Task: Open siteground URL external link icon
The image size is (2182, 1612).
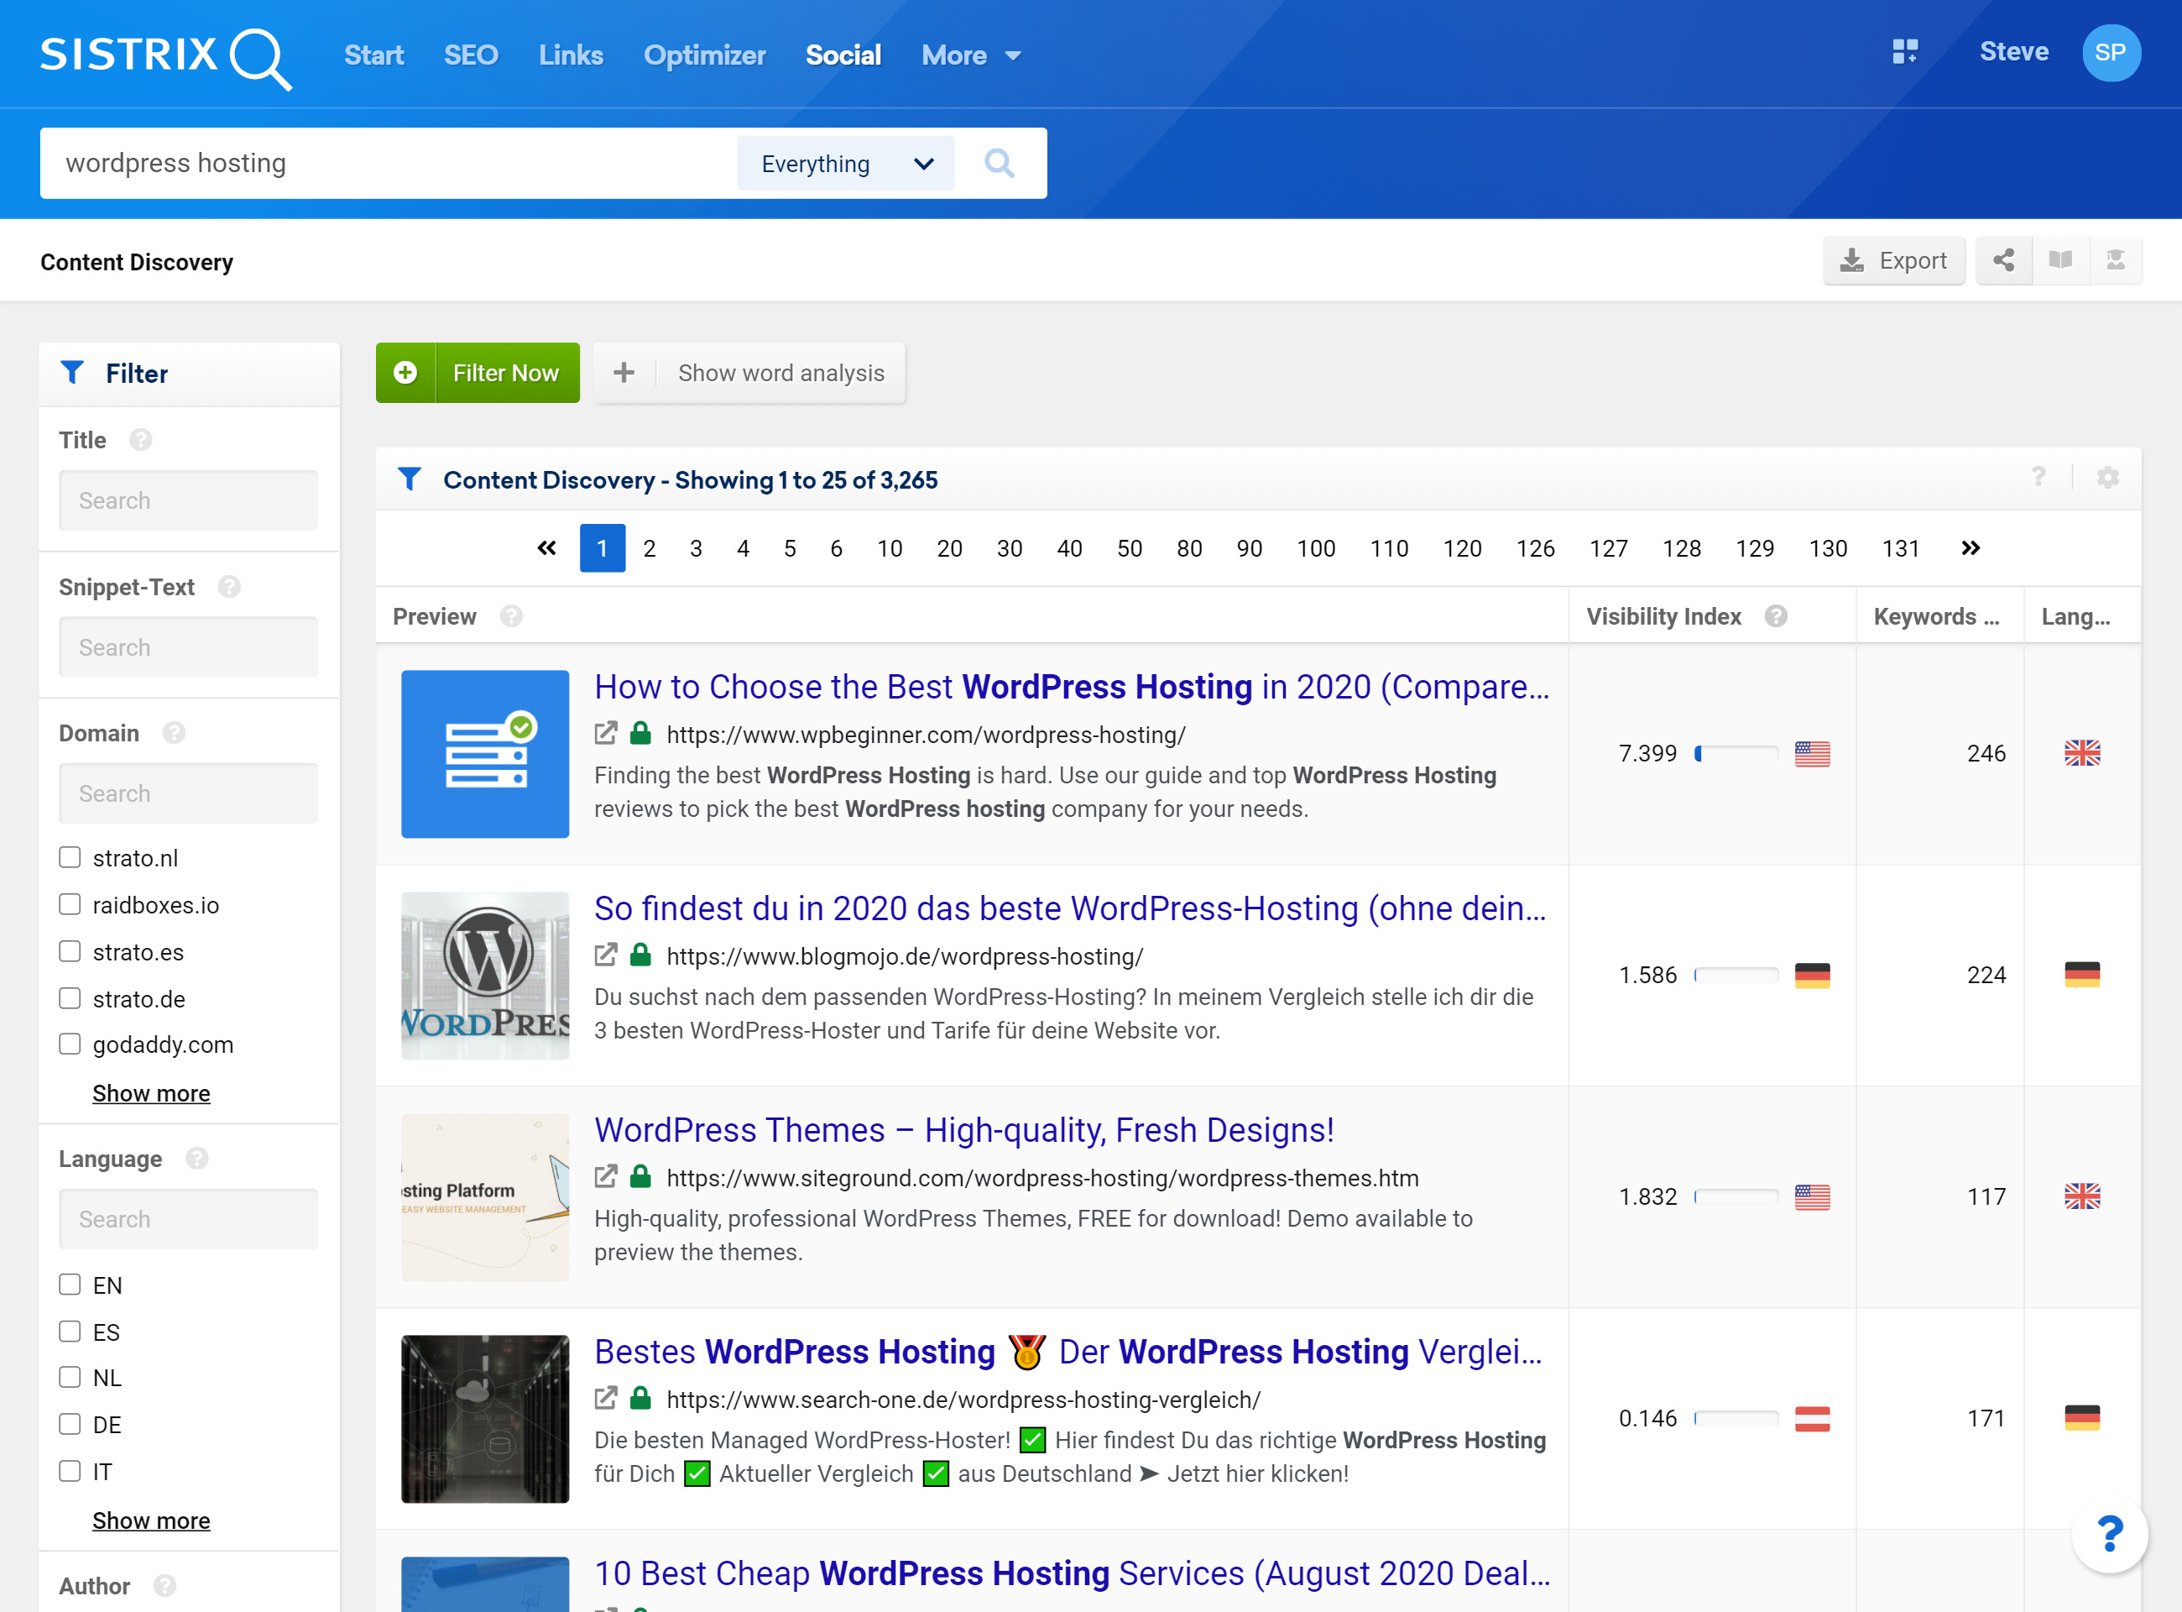Action: point(606,1175)
